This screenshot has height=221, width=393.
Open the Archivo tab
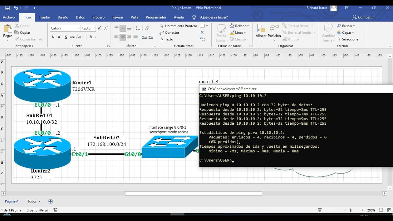coord(9,17)
